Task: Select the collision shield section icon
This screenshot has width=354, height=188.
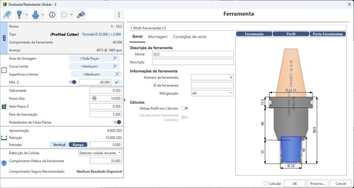Action: (x=4, y=163)
